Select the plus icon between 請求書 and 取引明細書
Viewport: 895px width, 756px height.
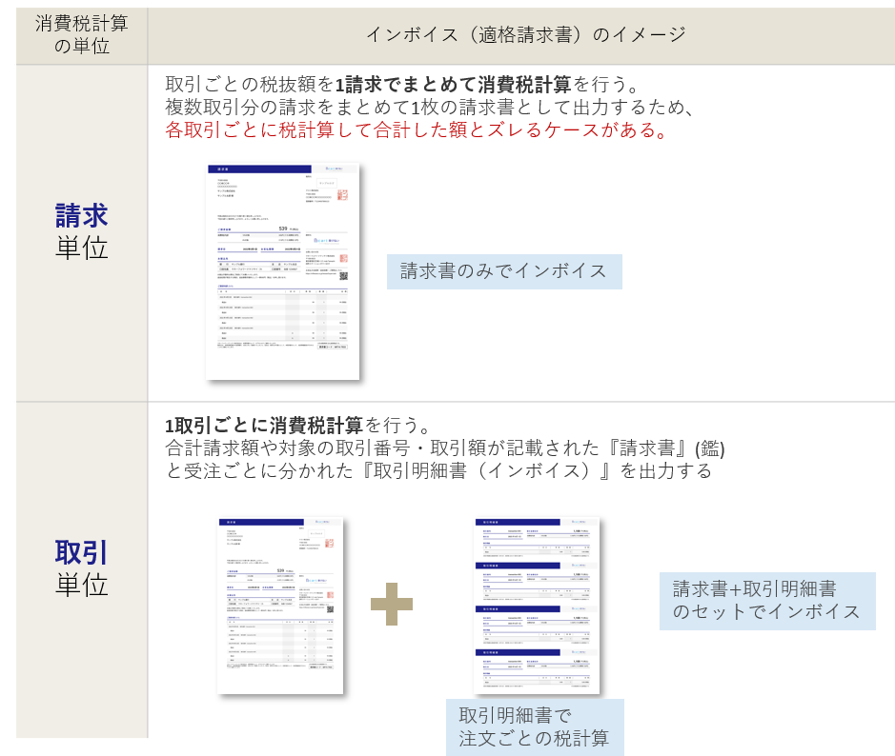pyautogui.click(x=394, y=606)
